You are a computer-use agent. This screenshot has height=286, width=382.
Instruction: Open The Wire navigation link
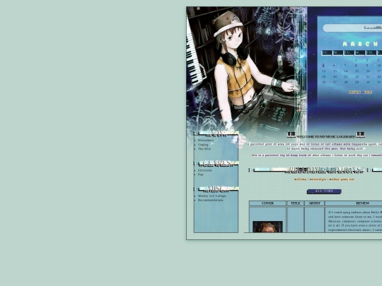(x=204, y=148)
